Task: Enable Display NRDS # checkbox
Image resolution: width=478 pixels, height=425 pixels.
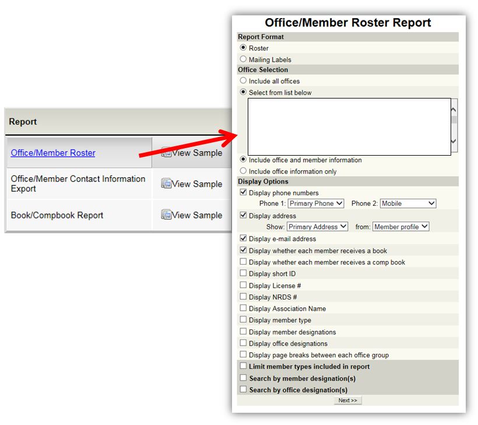Action: (x=243, y=296)
